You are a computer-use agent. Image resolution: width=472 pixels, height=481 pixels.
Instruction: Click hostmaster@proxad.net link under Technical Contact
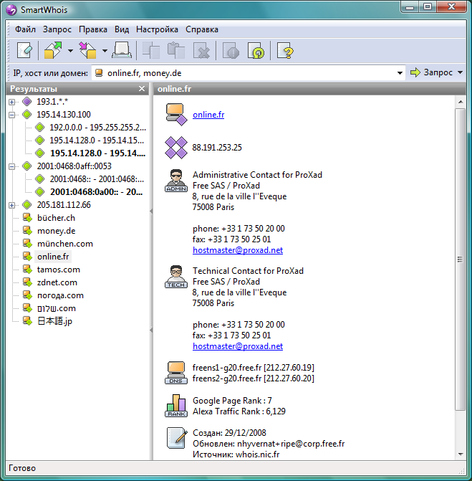[x=238, y=346]
